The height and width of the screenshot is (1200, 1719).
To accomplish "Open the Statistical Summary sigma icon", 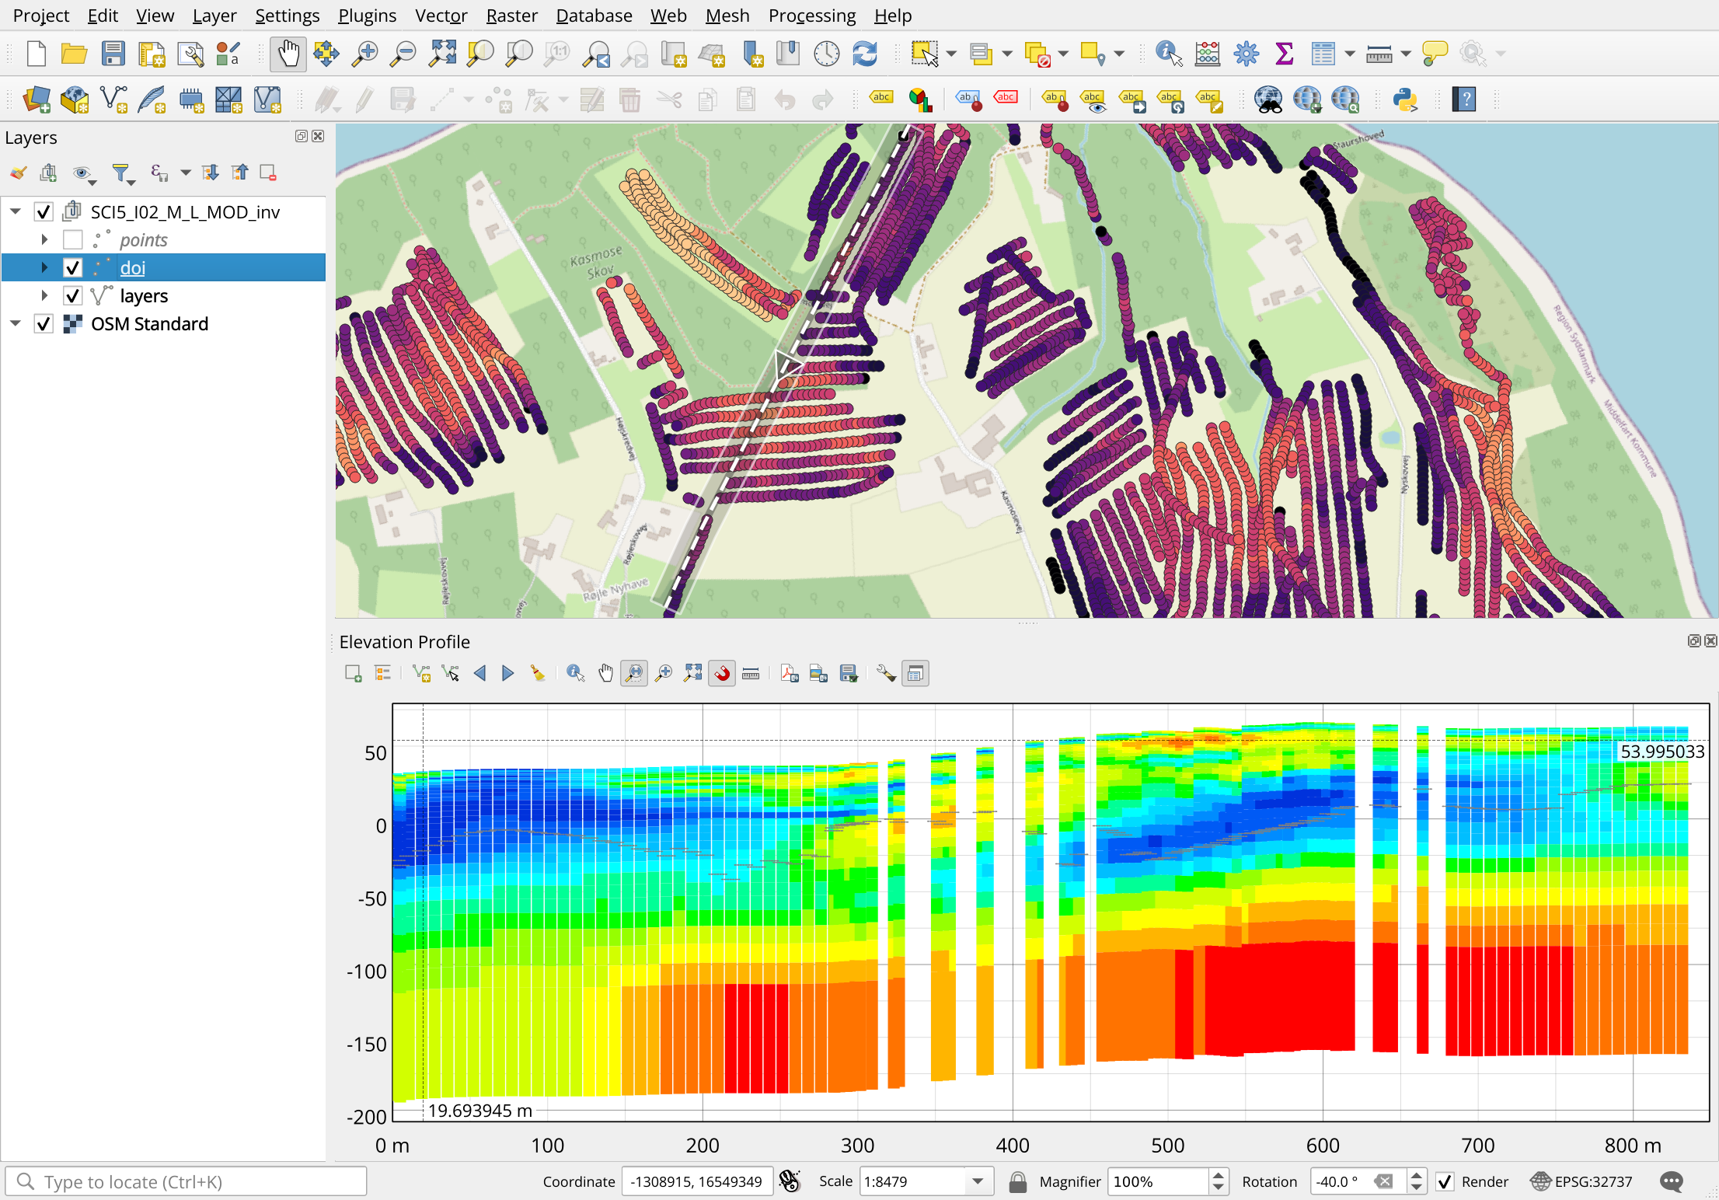I will click(x=1284, y=54).
